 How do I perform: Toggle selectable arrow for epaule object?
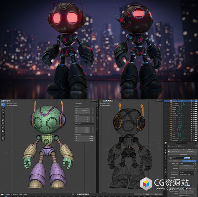(192, 120)
